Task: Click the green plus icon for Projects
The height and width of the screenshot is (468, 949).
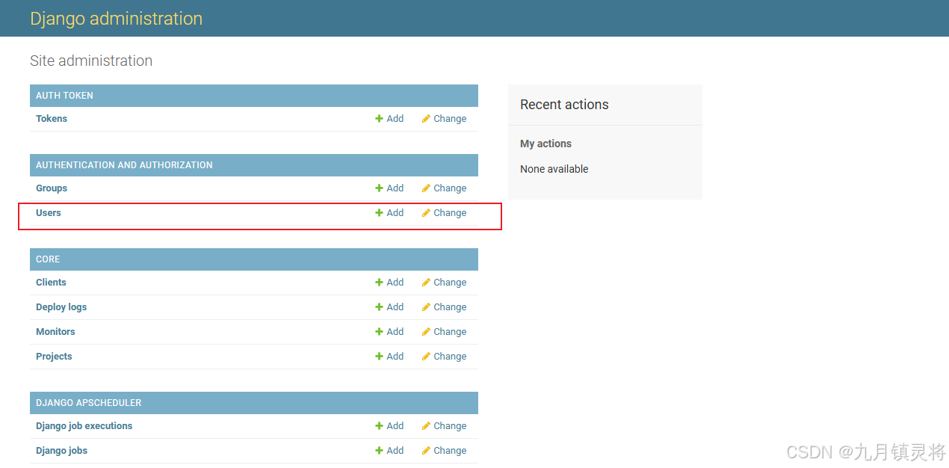Action: coord(379,357)
